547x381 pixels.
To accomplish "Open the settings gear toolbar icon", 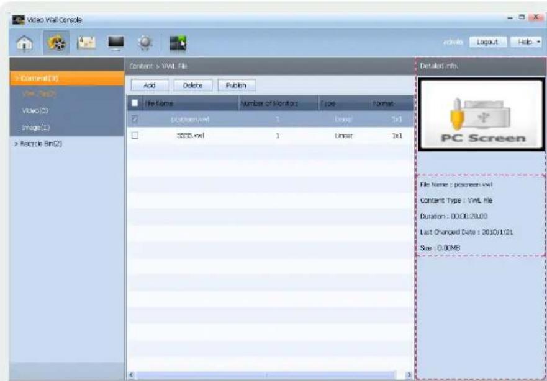I will click(x=145, y=43).
